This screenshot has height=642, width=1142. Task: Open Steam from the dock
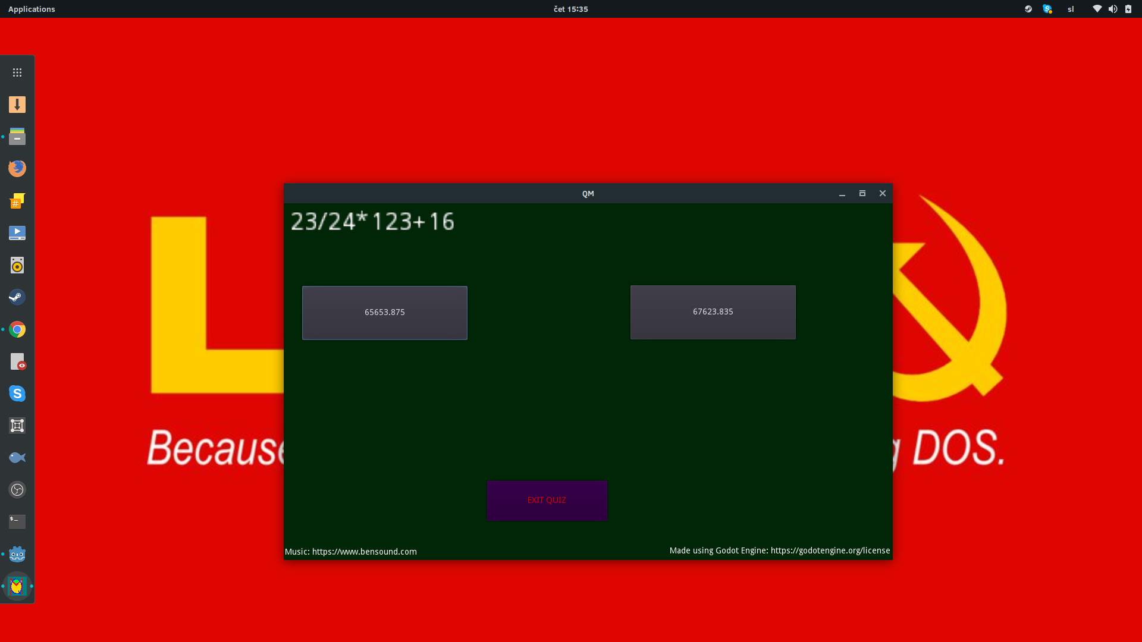[x=17, y=297]
